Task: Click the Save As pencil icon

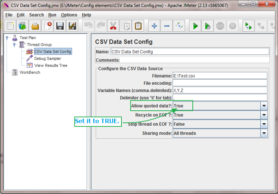Action: pos(72,26)
